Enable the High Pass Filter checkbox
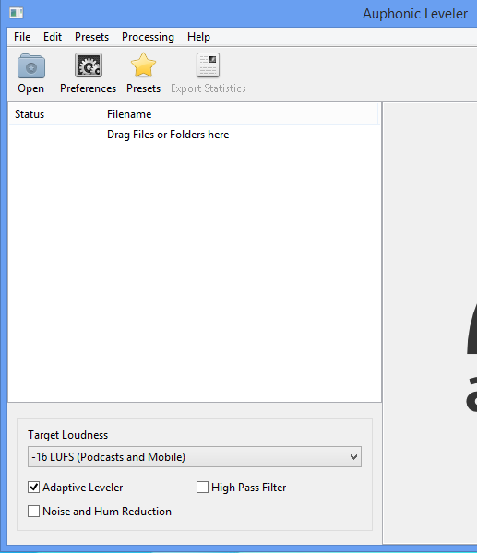This screenshot has height=553, width=477. pyautogui.click(x=202, y=488)
